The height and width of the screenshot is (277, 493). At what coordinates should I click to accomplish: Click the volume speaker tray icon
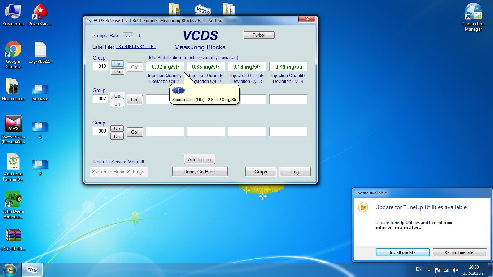pos(455,270)
